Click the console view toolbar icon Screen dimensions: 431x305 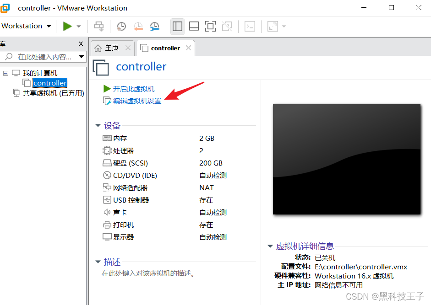[250, 27]
